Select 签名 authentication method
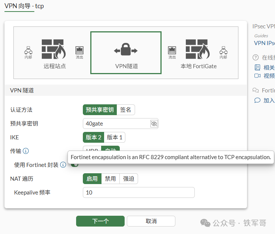275x234 pixels. pyautogui.click(x=126, y=110)
